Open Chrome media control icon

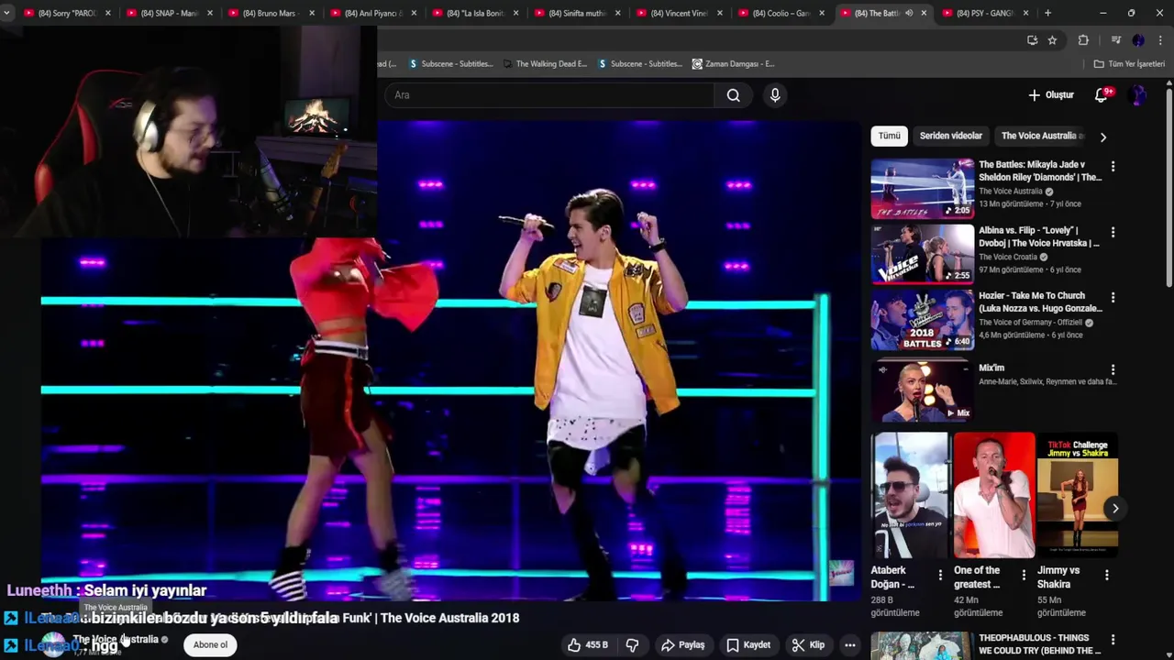click(x=1115, y=40)
